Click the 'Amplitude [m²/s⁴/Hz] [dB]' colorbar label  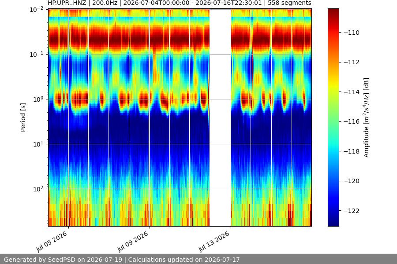pyautogui.click(x=366, y=117)
